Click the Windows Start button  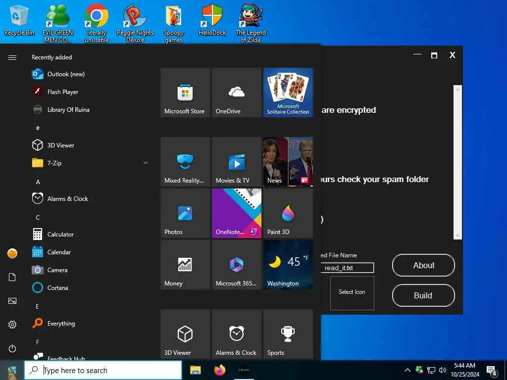pyautogui.click(x=12, y=370)
